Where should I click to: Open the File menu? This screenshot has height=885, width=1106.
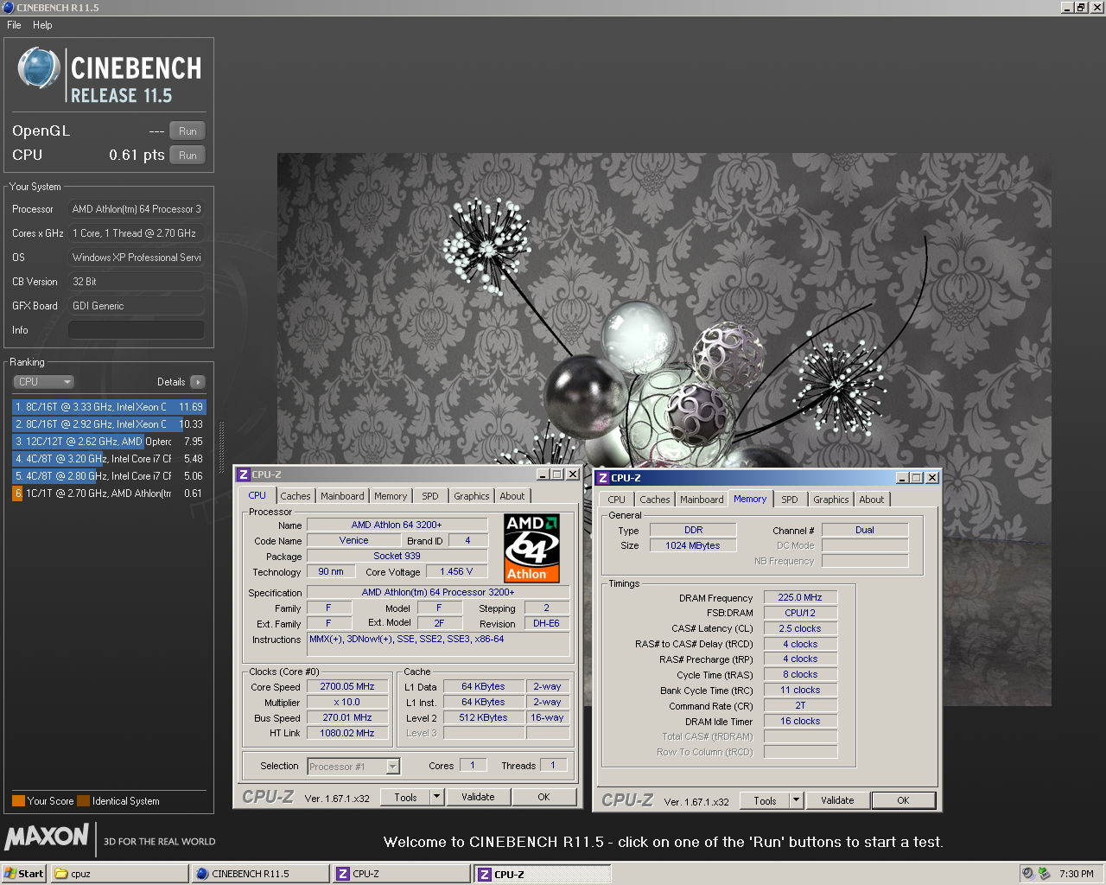click(14, 25)
